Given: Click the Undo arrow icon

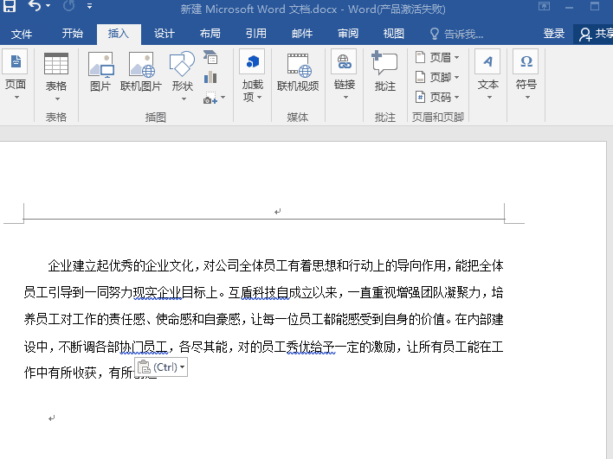Looking at the screenshot, I should 35,7.
